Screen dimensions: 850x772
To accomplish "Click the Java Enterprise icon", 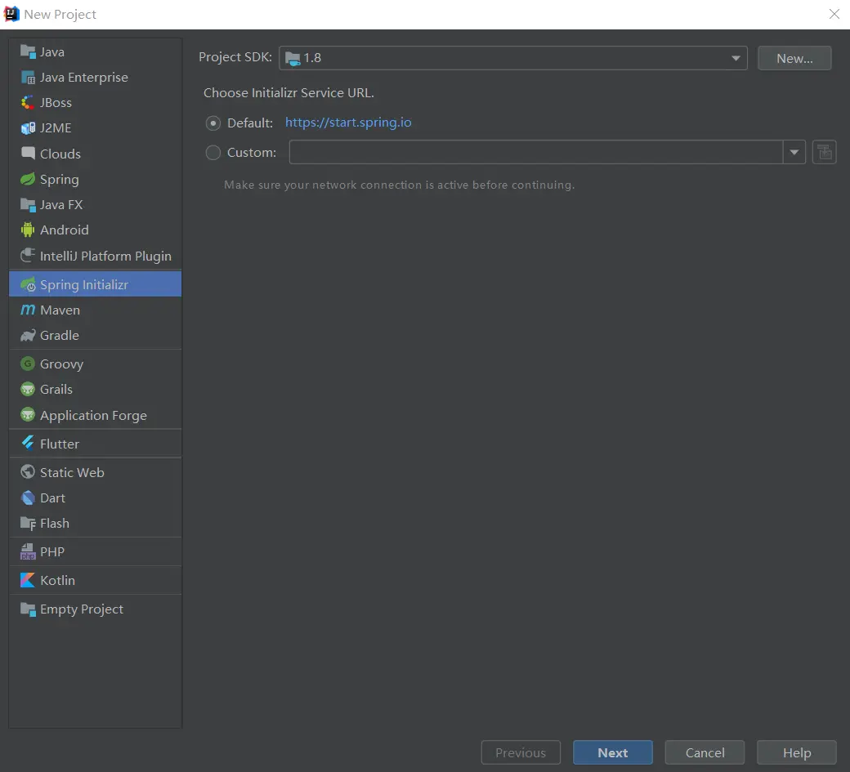I will (28, 78).
